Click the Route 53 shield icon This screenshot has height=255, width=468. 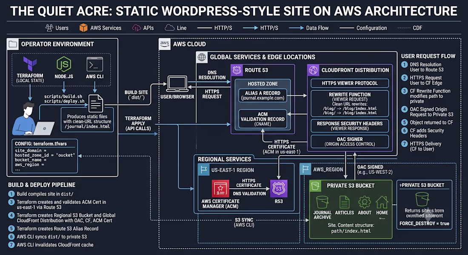click(237, 71)
